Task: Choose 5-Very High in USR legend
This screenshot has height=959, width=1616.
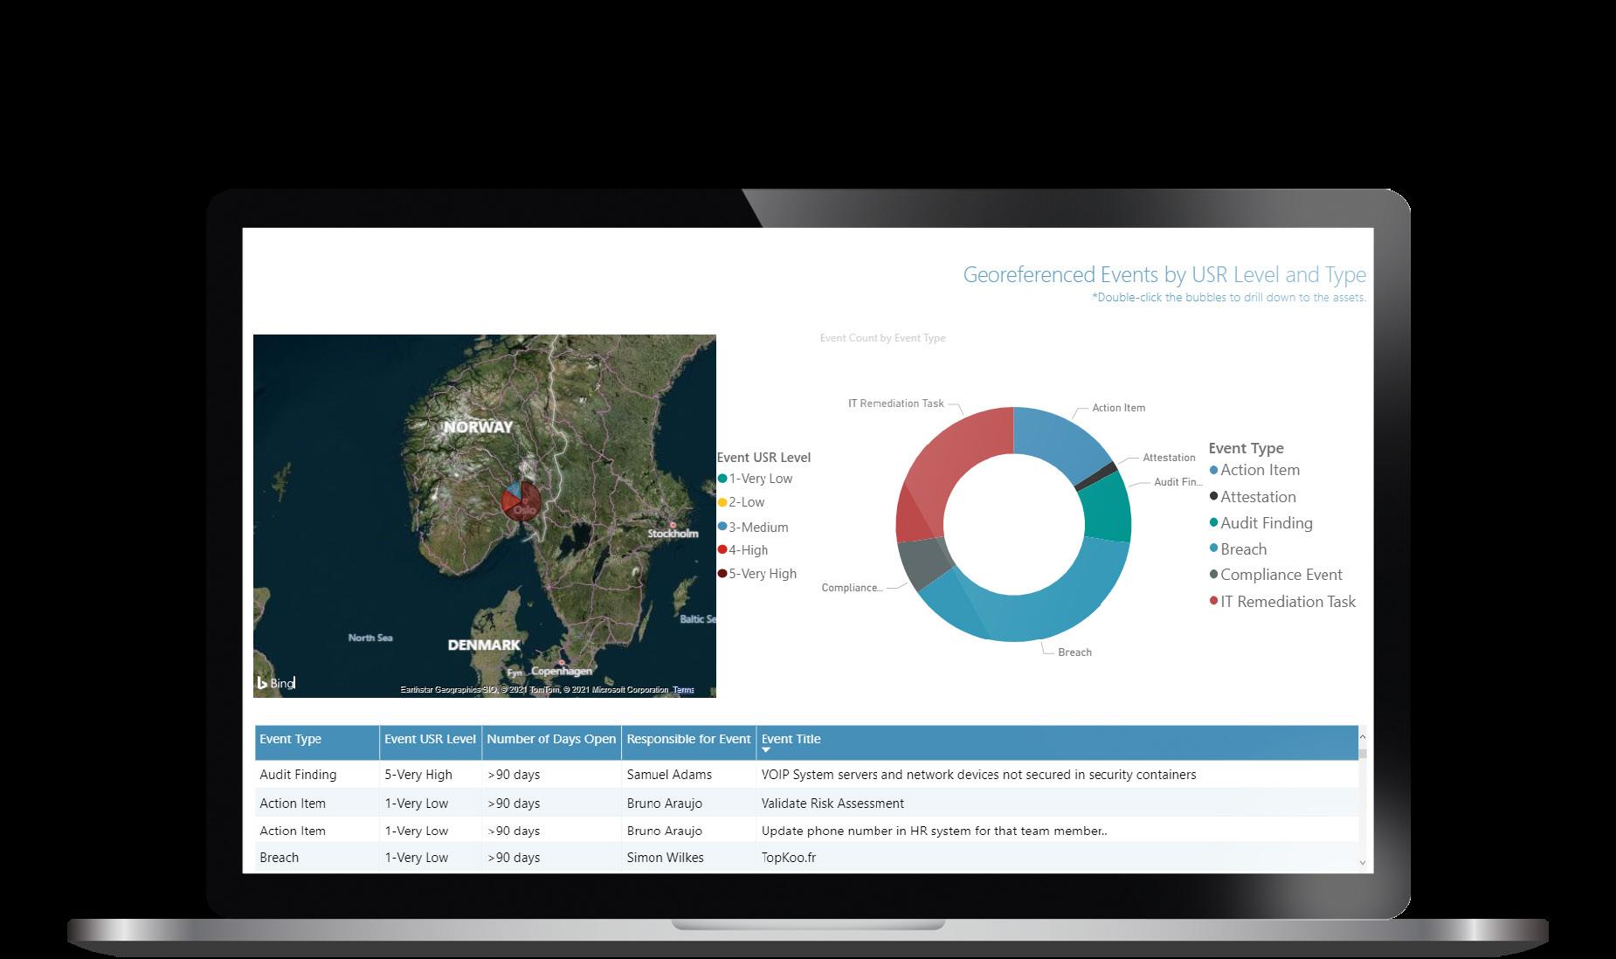Action: click(757, 574)
